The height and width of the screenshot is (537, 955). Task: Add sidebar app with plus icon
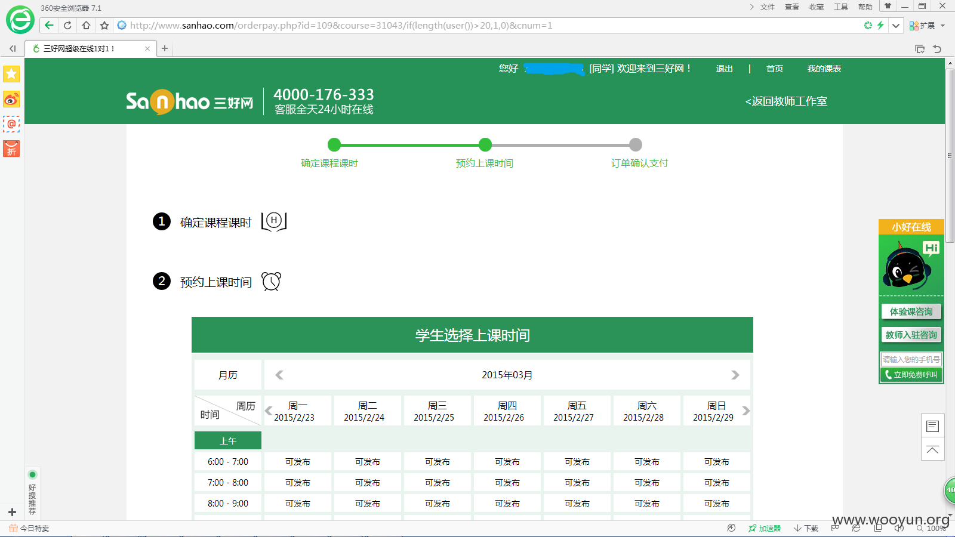(12, 512)
